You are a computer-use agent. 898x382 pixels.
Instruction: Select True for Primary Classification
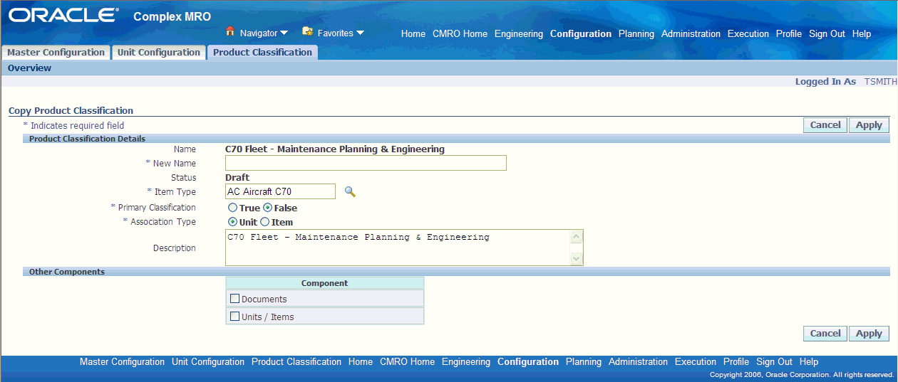click(x=232, y=208)
